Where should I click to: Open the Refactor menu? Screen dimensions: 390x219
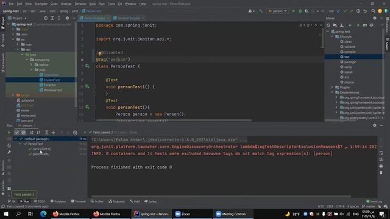tap(80, 4)
